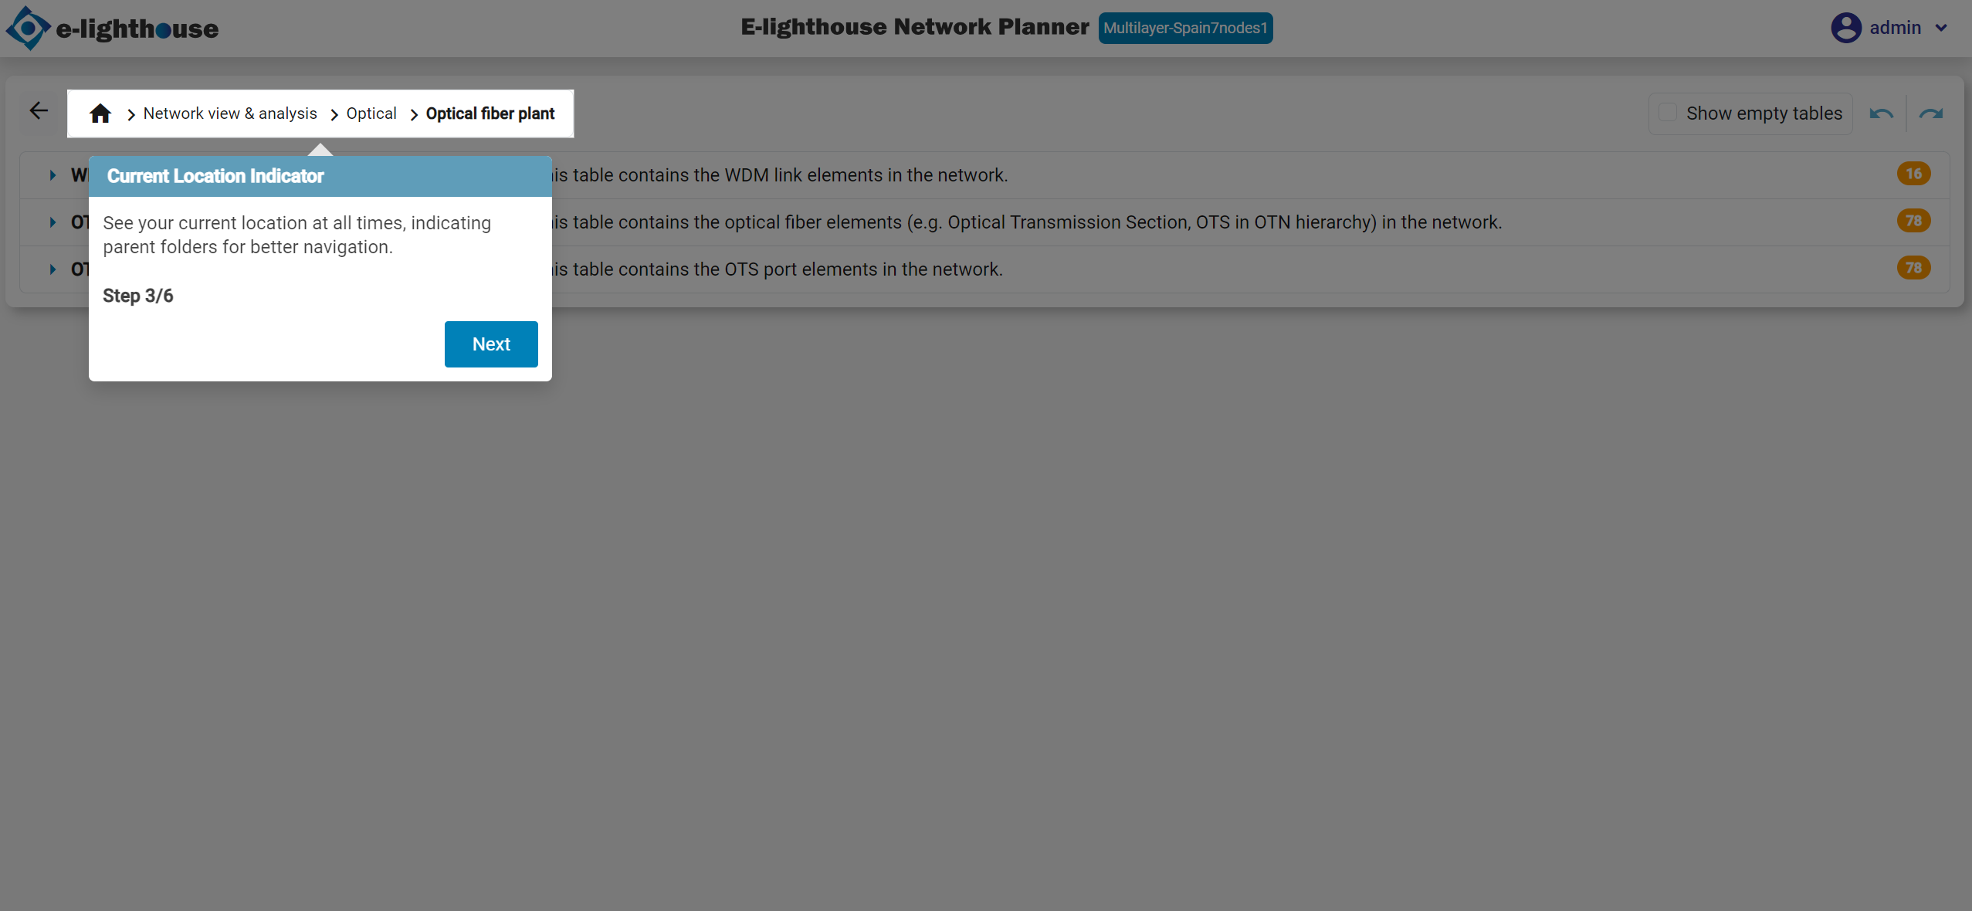Click the undo arrow icon

click(1881, 114)
